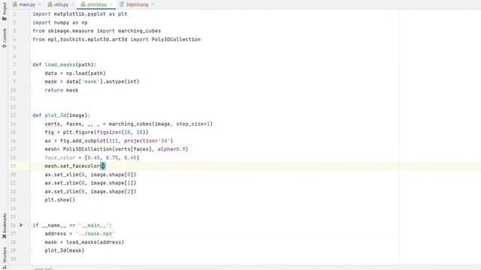The image size is (481, 270).
Task: Click the 'ax.set_zlim' line
Action: click(90, 192)
